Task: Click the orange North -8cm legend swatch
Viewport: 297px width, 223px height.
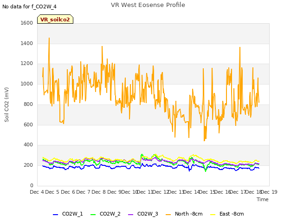Action: click(168, 215)
